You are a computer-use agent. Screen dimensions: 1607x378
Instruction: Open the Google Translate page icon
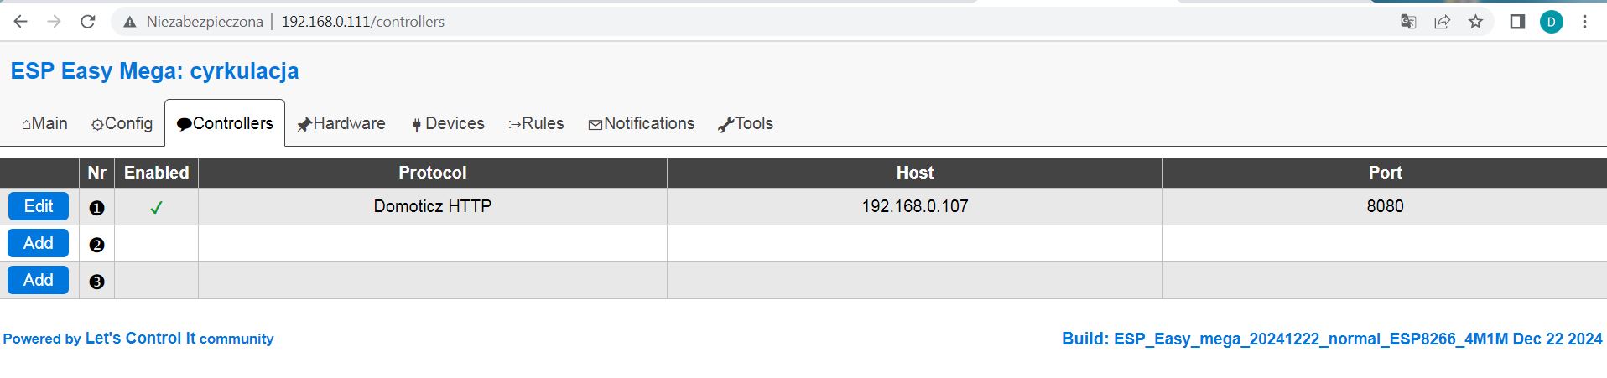(x=1408, y=22)
